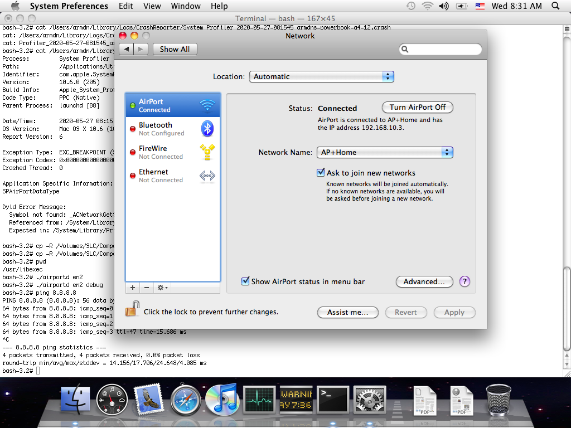Open Console from the Dock
Screen dimensions: 571x428
tap(296, 400)
